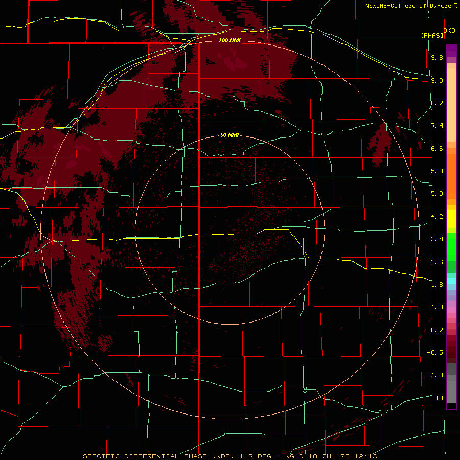This screenshot has width=460, height=460.
Task: Click the 7.4 value on the color scale
Action: tap(437, 126)
